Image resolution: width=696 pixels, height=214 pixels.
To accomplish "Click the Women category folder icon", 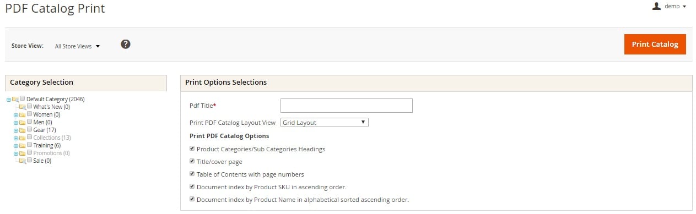I will pyautogui.click(x=23, y=114).
